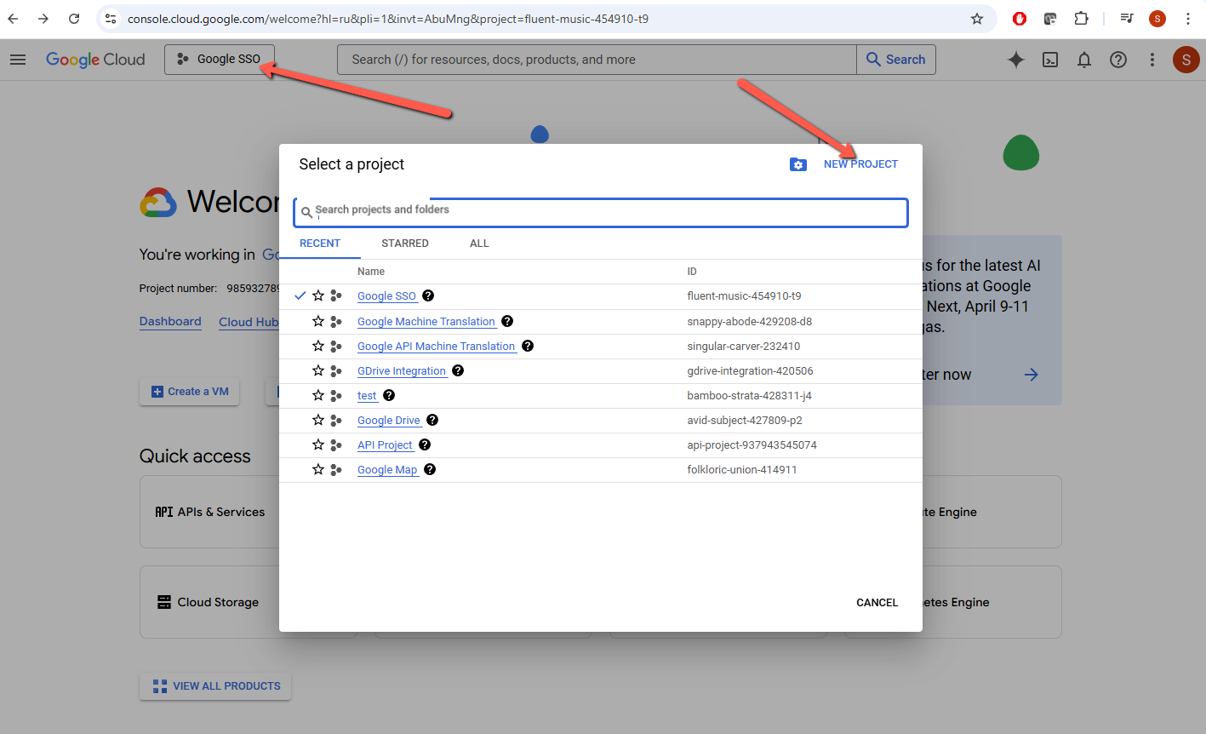Open the Google Machine Translation project link
Image resolution: width=1206 pixels, height=734 pixels.
(x=426, y=322)
